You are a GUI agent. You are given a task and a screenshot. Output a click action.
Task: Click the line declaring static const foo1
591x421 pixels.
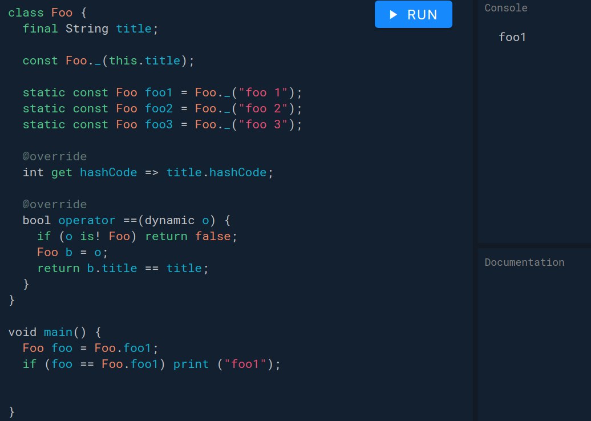click(162, 93)
